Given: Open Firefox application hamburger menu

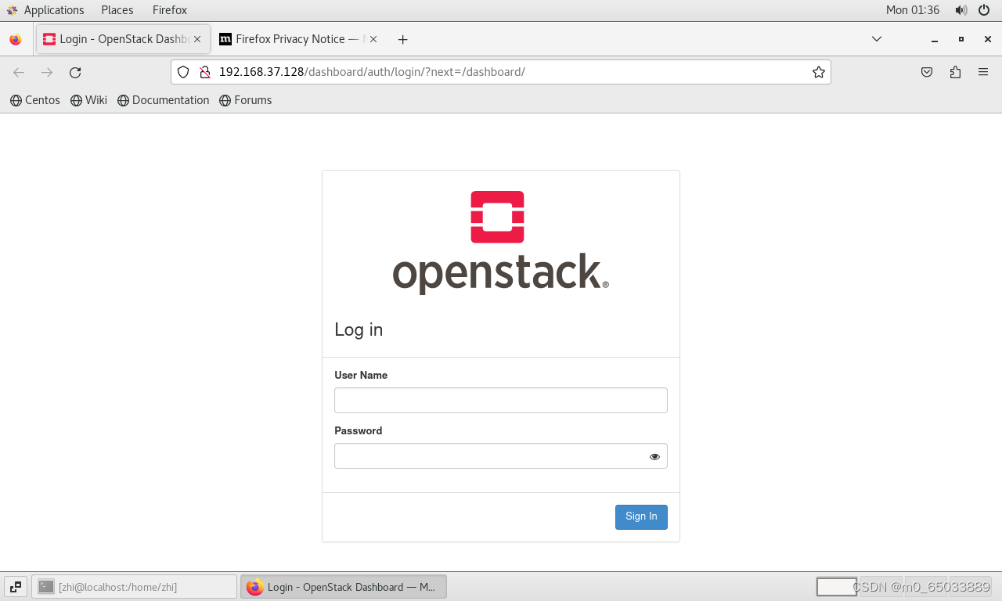Looking at the screenshot, I should pyautogui.click(x=983, y=72).
